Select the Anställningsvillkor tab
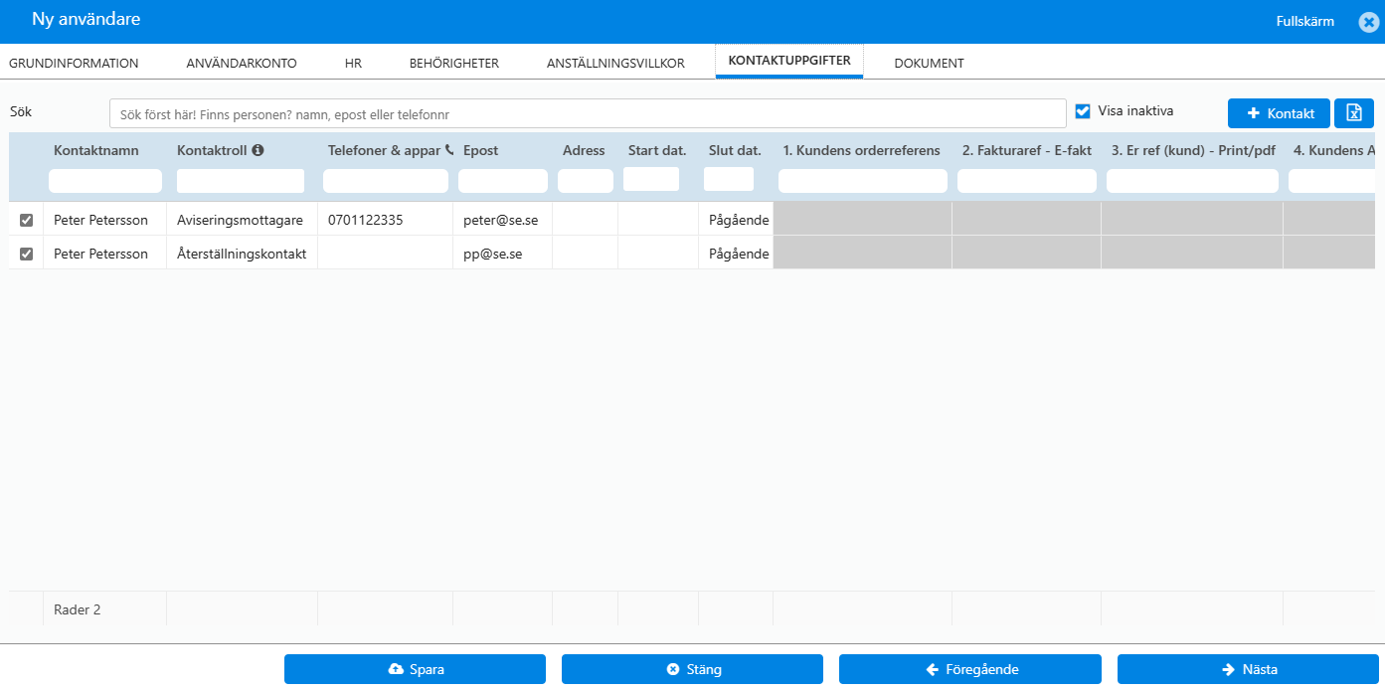Viewport: 1385px width, 691px height. pyautogui.click(x=615, y=63)
